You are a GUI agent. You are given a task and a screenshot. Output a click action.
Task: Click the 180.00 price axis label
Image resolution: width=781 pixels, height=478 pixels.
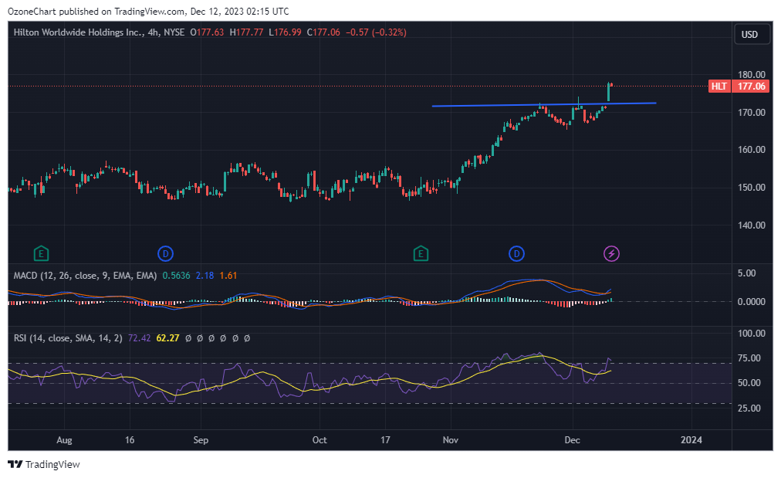tap(752, 75)
